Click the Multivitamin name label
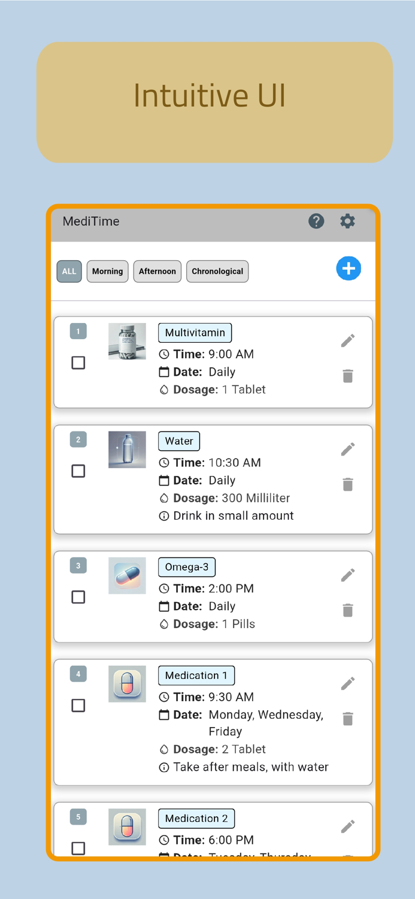This screenshot has height=899, width=415. (x=195, y=333)
